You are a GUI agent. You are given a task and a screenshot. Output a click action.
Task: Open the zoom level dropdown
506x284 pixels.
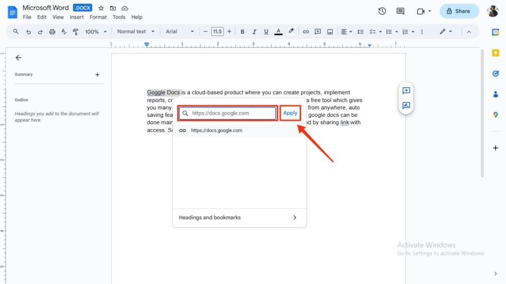(95, 32)
